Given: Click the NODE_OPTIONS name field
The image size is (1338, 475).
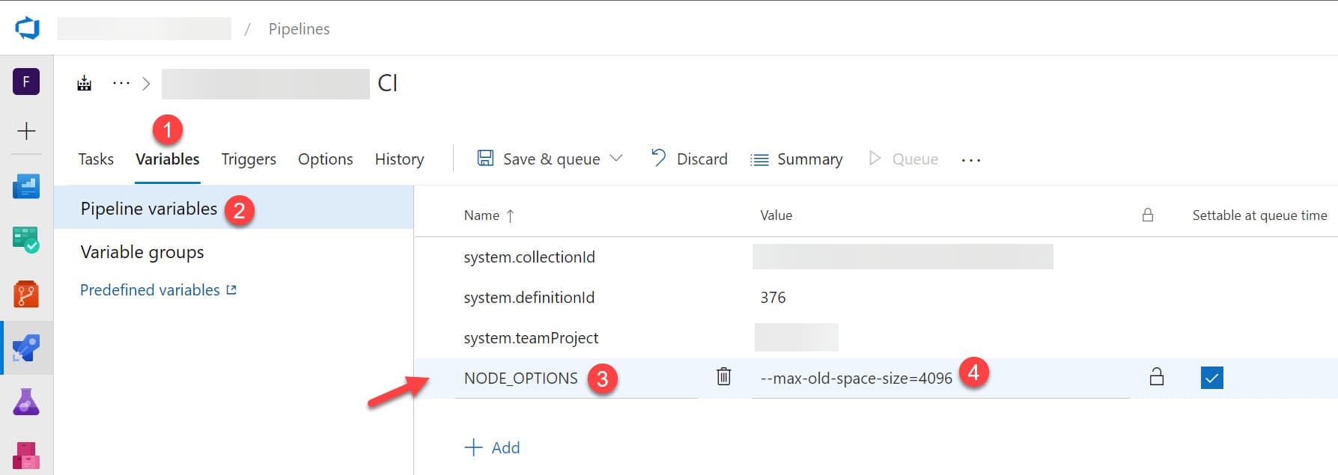Looking at the screenshot, I should pos(577,379).
